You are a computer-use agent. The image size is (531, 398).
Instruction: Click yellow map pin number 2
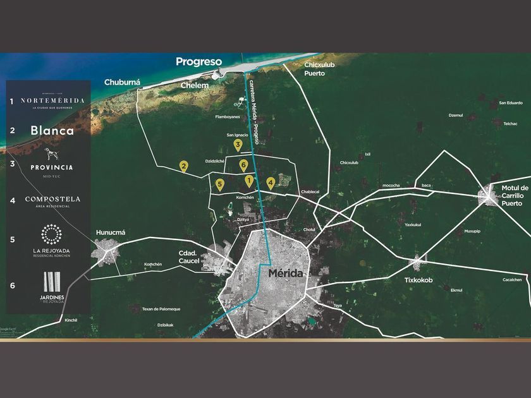[183, 166]
